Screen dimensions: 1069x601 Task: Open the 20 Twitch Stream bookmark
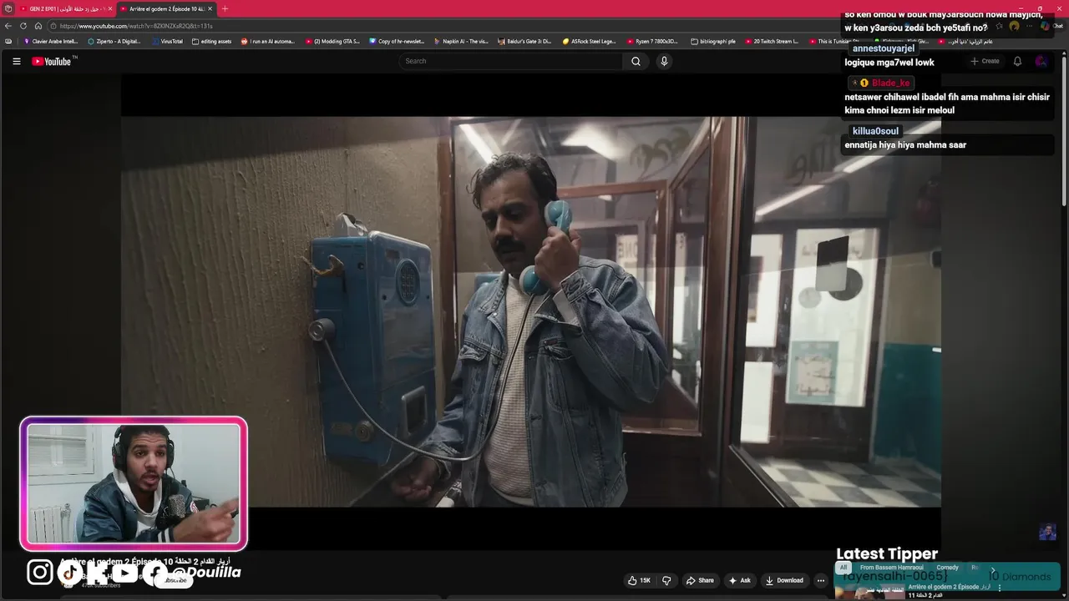click(x=772, y=41)
